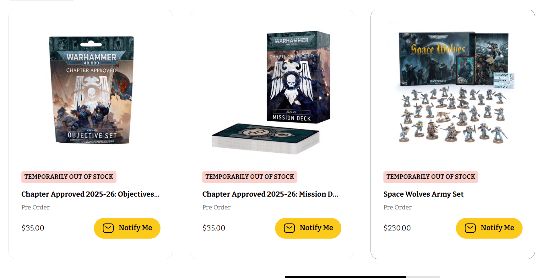Click Notify Me for Chapter Approved Objectives

pos(127,228)
